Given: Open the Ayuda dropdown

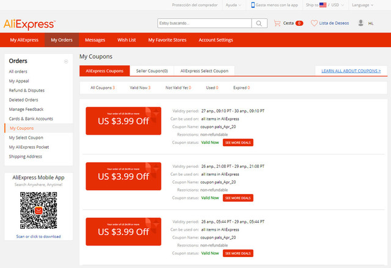Looking at the screenshot, I should [233, 5].
